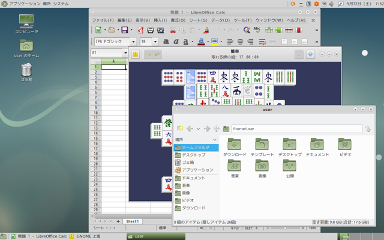This screenshot has width=384, height=240.
Task: Open history chevron between back and forward
Action: (198, 128)
